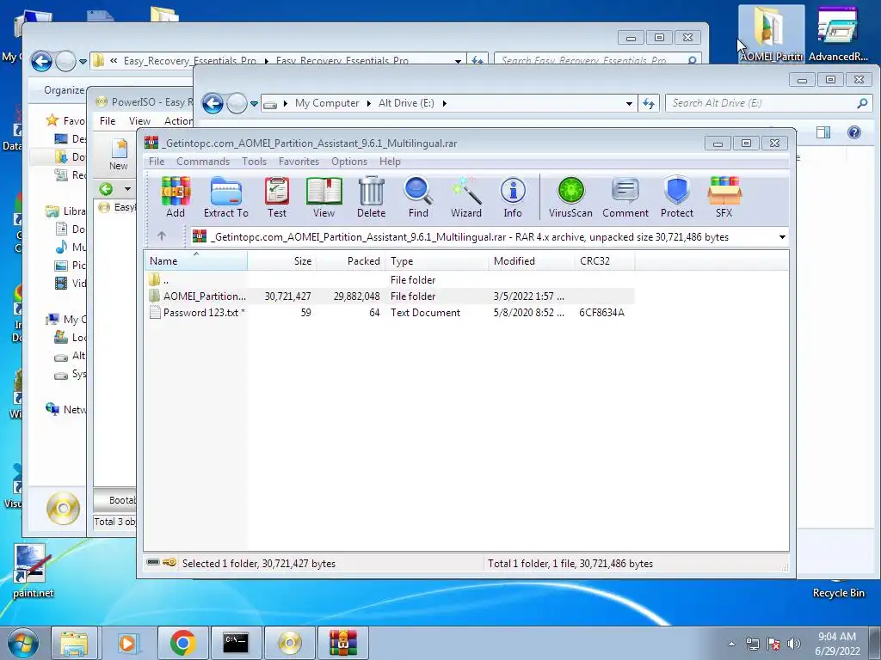The image size is (881, 660).
Task: Click the Comment toolbar icon
Action: (625, 197)
